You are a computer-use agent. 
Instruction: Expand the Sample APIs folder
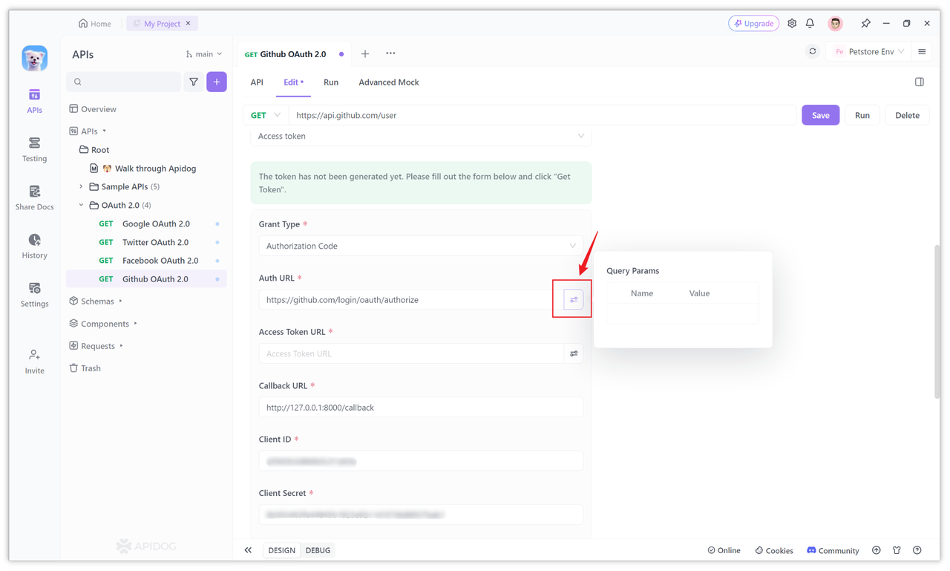tap(81, 186)
